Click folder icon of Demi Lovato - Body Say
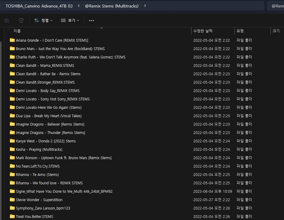Image resolution: width=284 pixels, height=220 pixels. 12,91
